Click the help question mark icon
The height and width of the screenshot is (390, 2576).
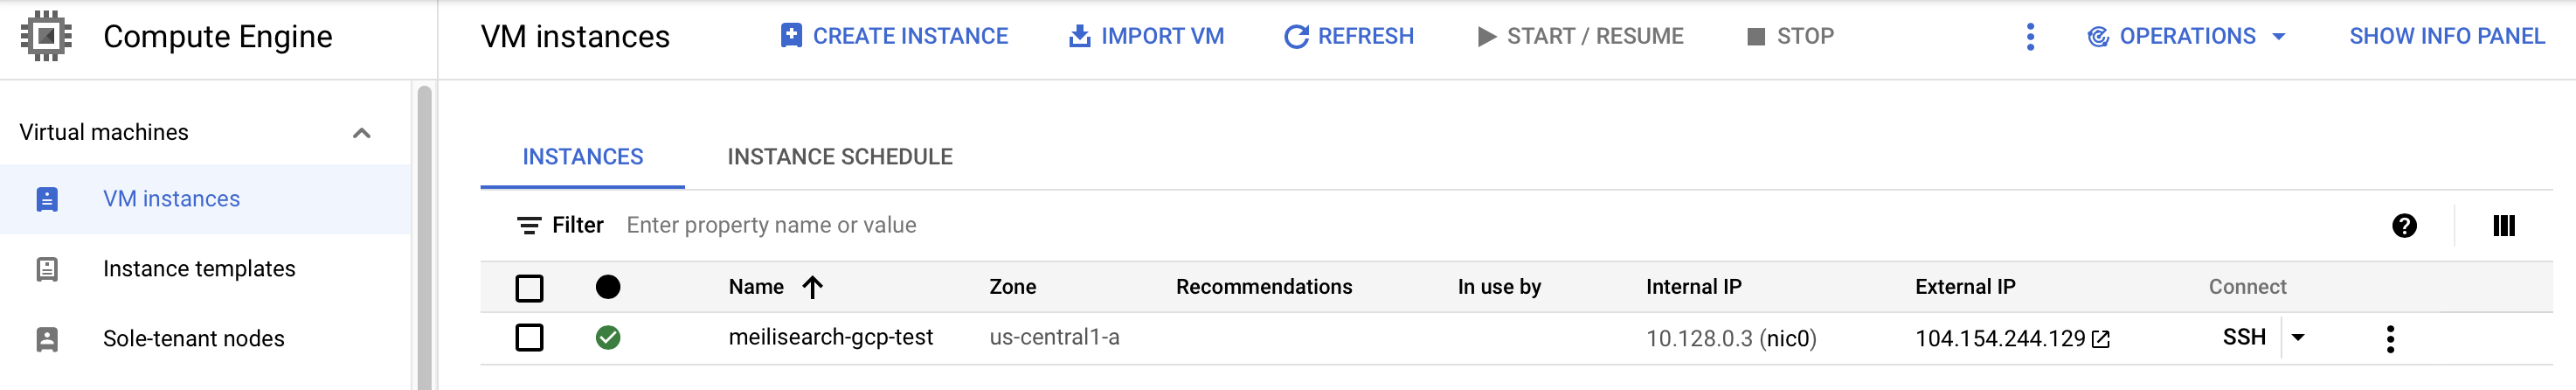click(x=2404, y=226)
